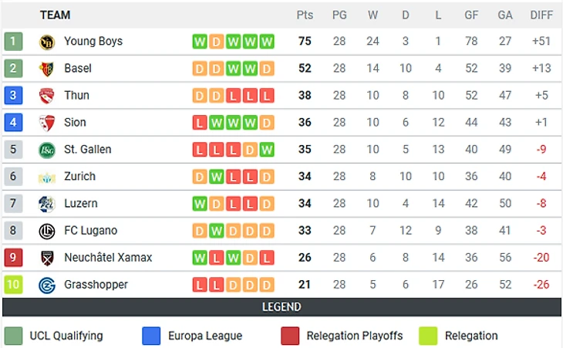This screenshot has height=348, width=563.
Task: Click the green UCL Qualifying legend swatch
Action: coord(13,336)
